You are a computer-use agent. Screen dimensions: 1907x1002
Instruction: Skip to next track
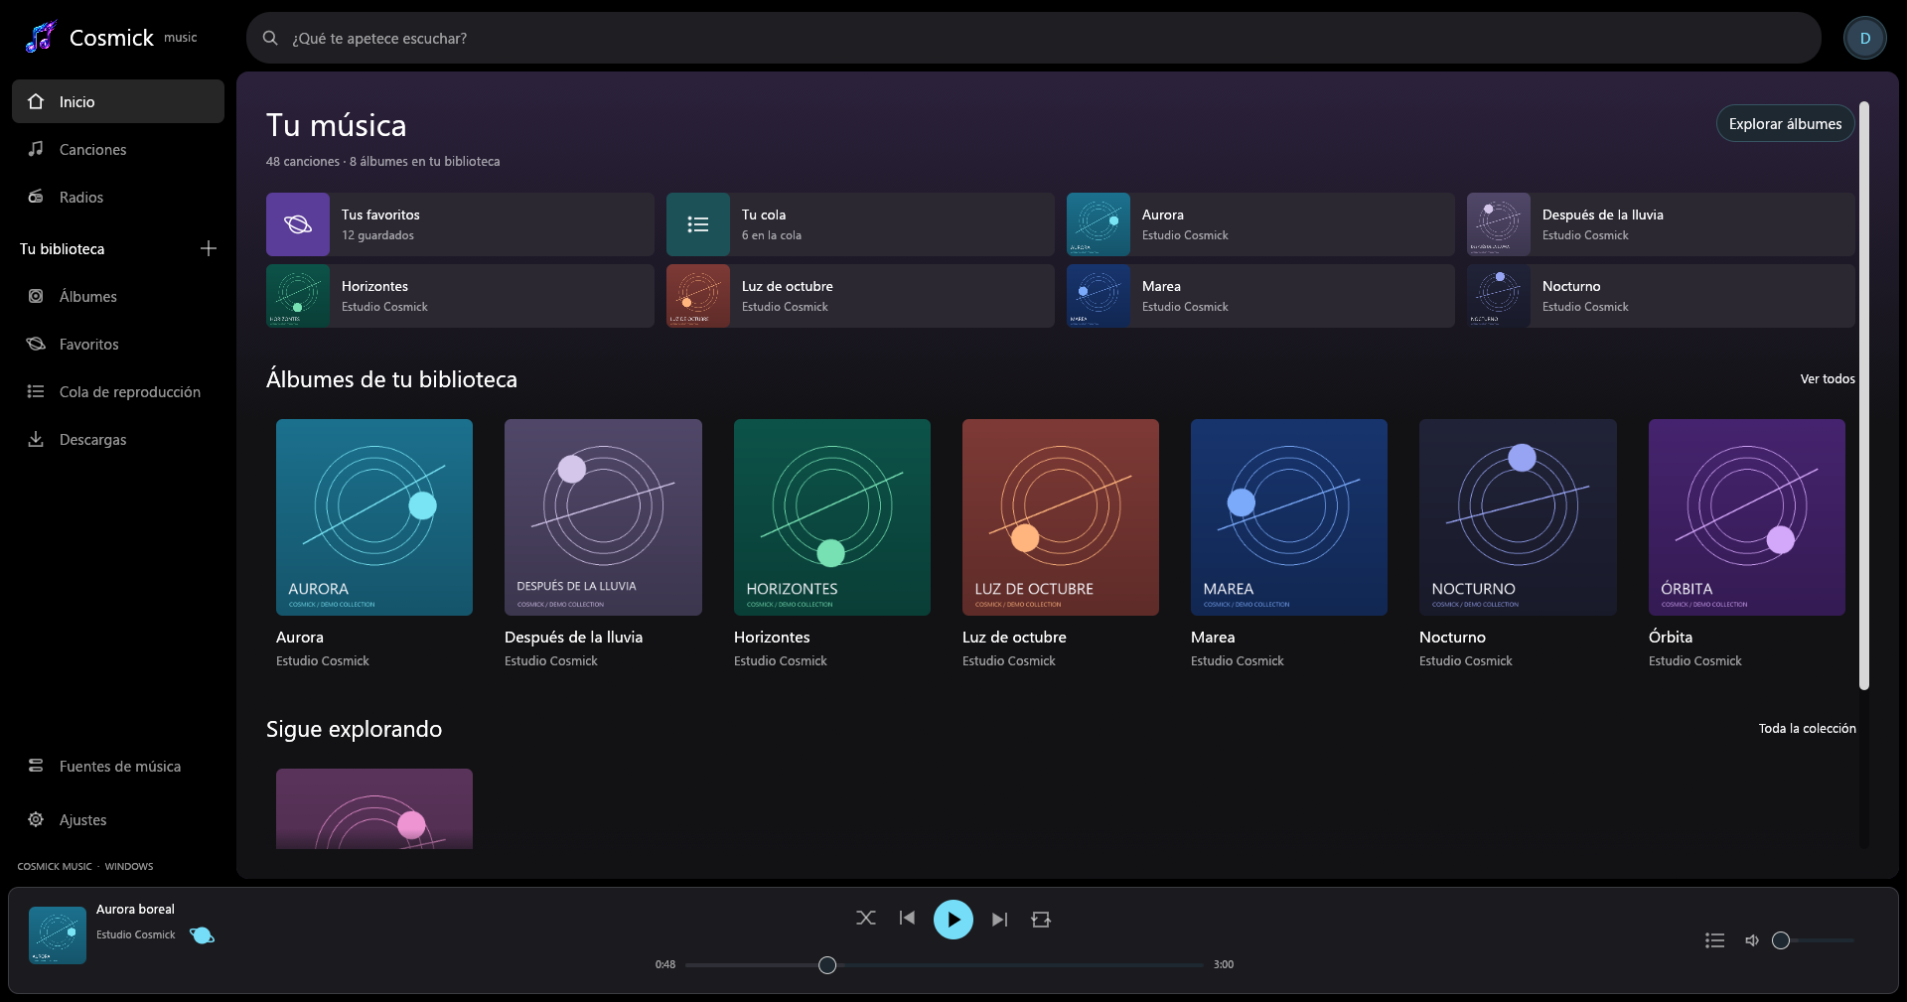[x=999, y=920]
